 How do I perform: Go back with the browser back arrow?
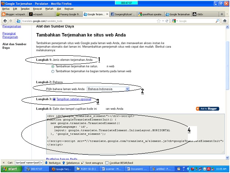click(5, 21)
